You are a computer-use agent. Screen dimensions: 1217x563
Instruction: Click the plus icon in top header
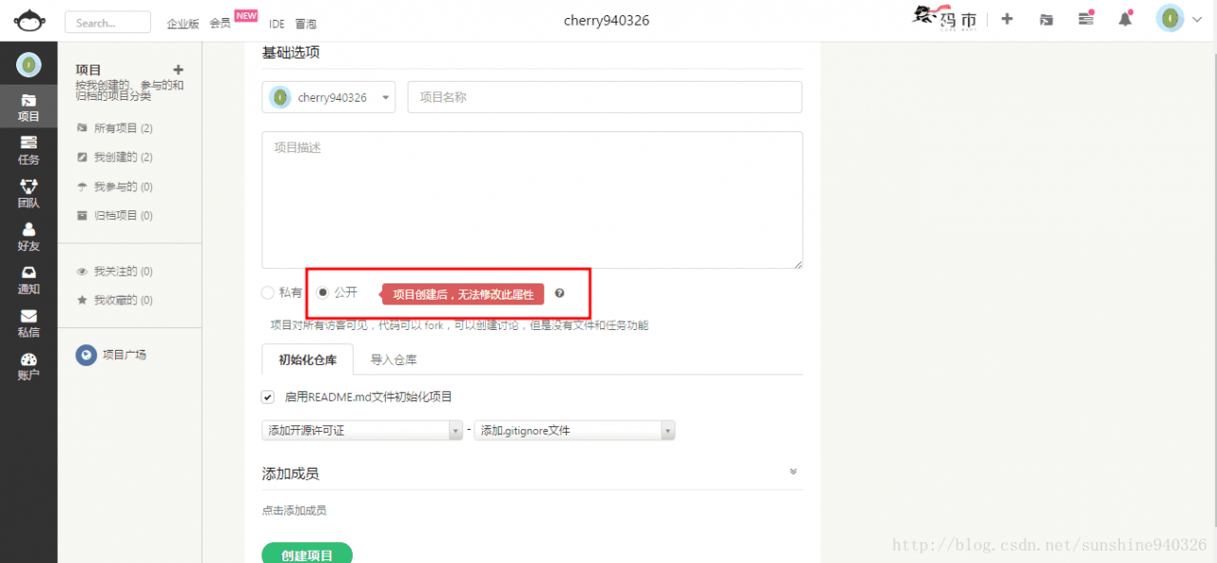pos(1008,19)
